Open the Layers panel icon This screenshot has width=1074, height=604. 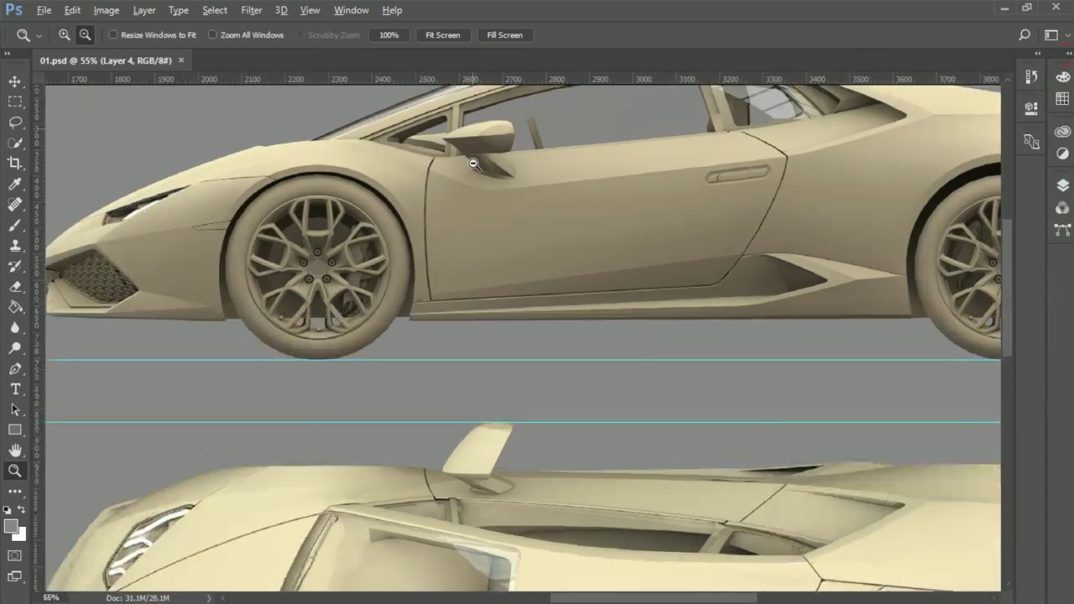pyautogui.click(x=1063, y=185)
